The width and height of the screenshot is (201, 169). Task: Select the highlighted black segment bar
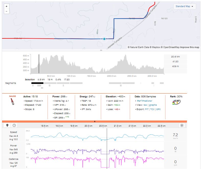point(37,83)
